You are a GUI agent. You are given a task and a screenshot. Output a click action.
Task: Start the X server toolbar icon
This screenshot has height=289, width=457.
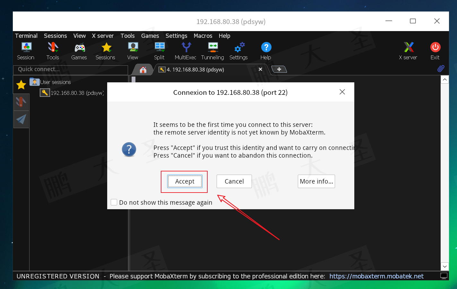point(408,51)
